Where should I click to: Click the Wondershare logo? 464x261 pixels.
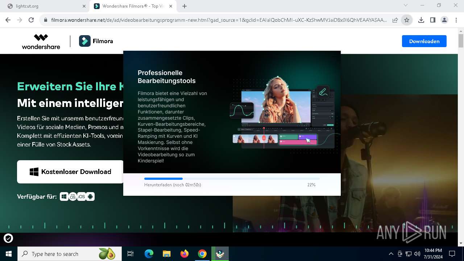click(x=41, y=41)
